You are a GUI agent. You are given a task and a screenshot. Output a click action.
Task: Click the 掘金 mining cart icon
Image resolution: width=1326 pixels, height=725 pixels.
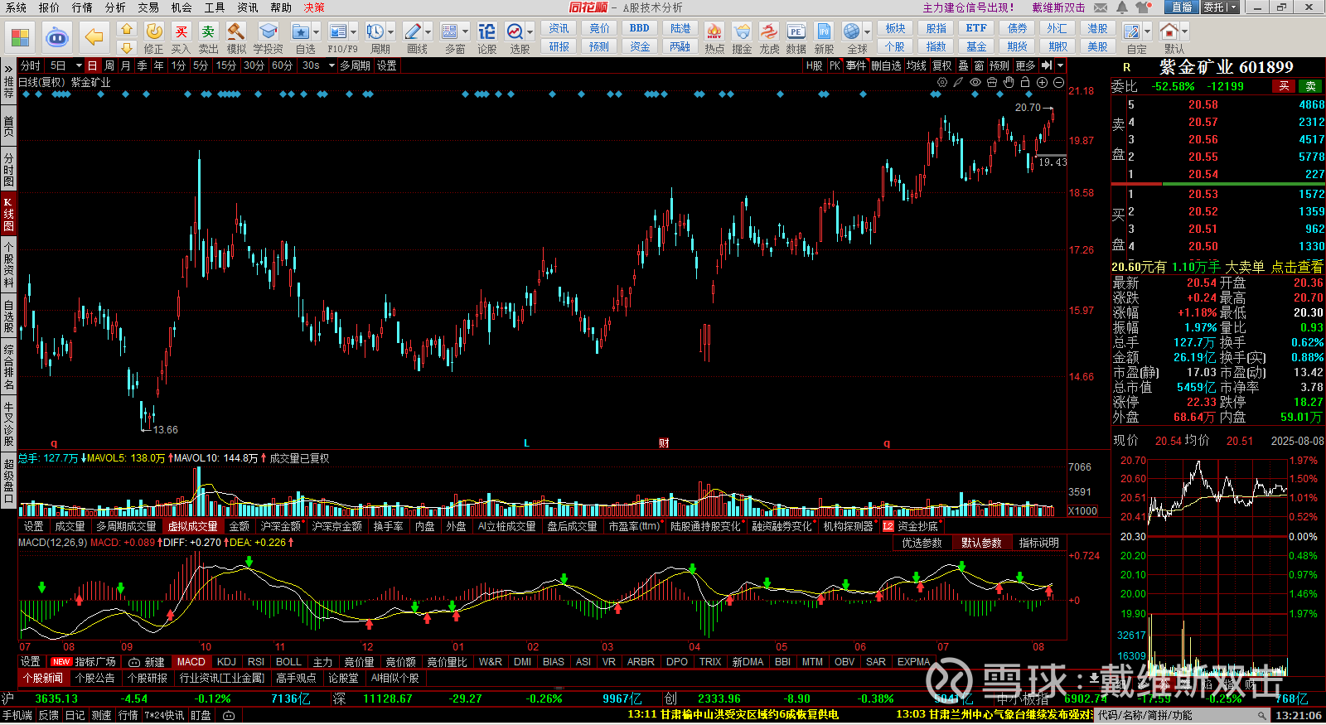(x=742, y=31)
